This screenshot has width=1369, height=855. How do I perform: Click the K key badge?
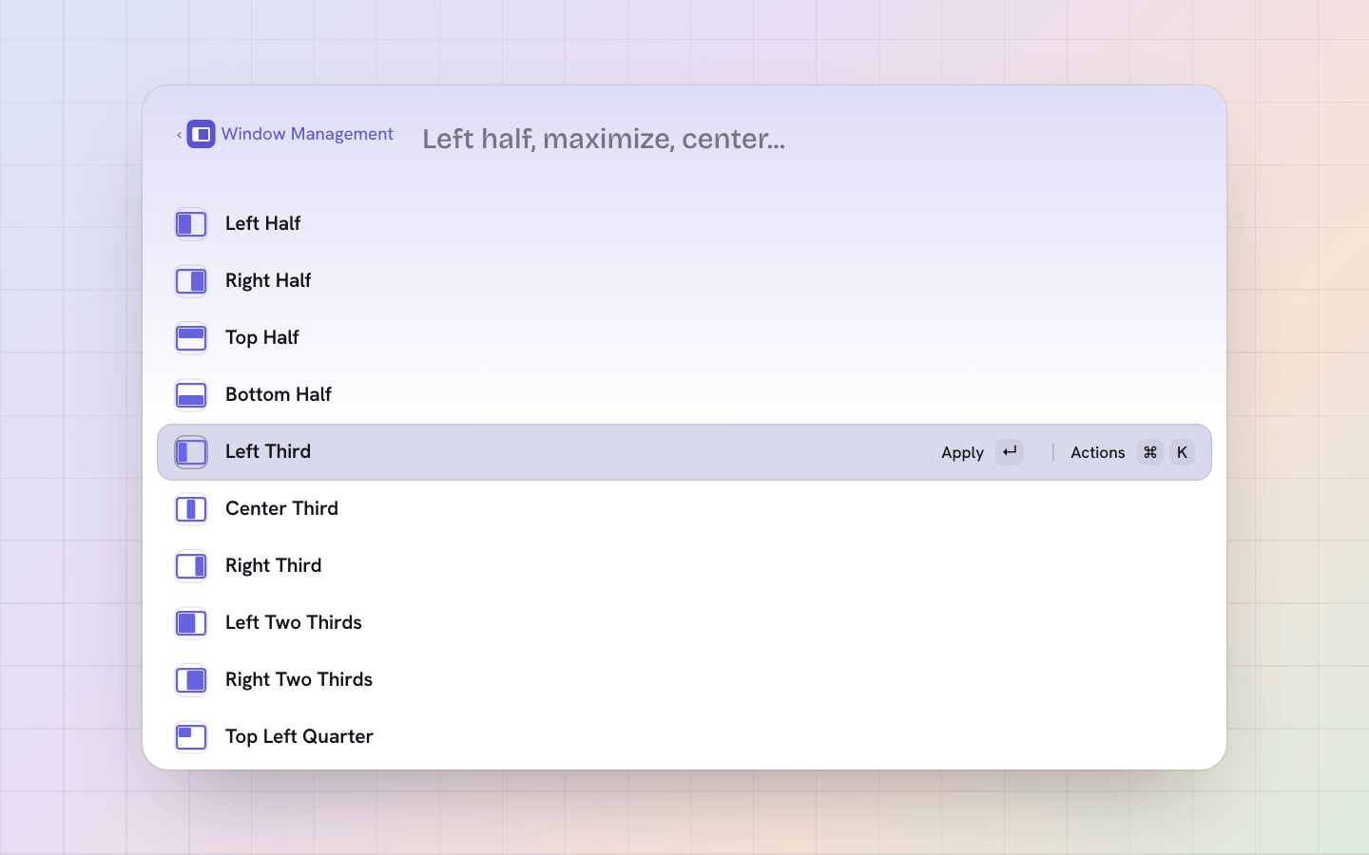(x=1182, y=452)
